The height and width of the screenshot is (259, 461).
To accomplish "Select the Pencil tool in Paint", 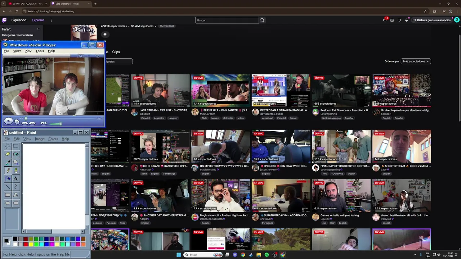I will pos(8,171).
